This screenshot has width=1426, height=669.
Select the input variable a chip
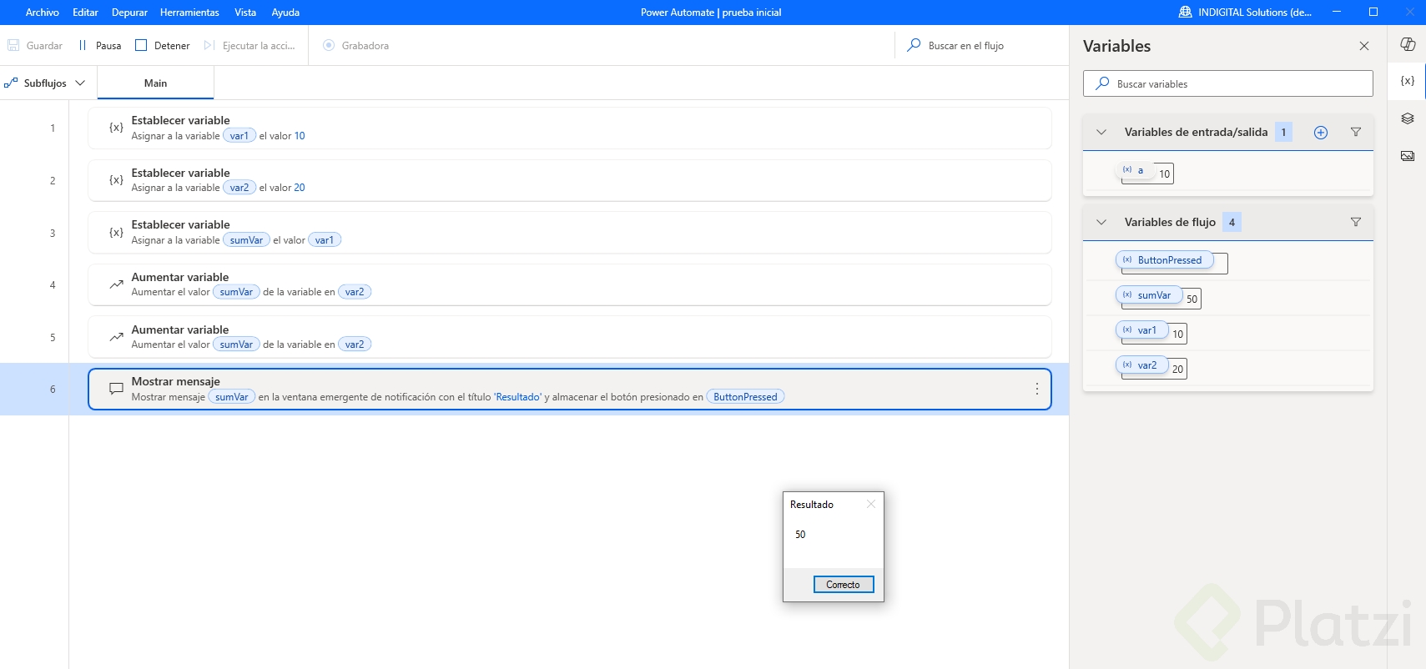point(1134,170)
